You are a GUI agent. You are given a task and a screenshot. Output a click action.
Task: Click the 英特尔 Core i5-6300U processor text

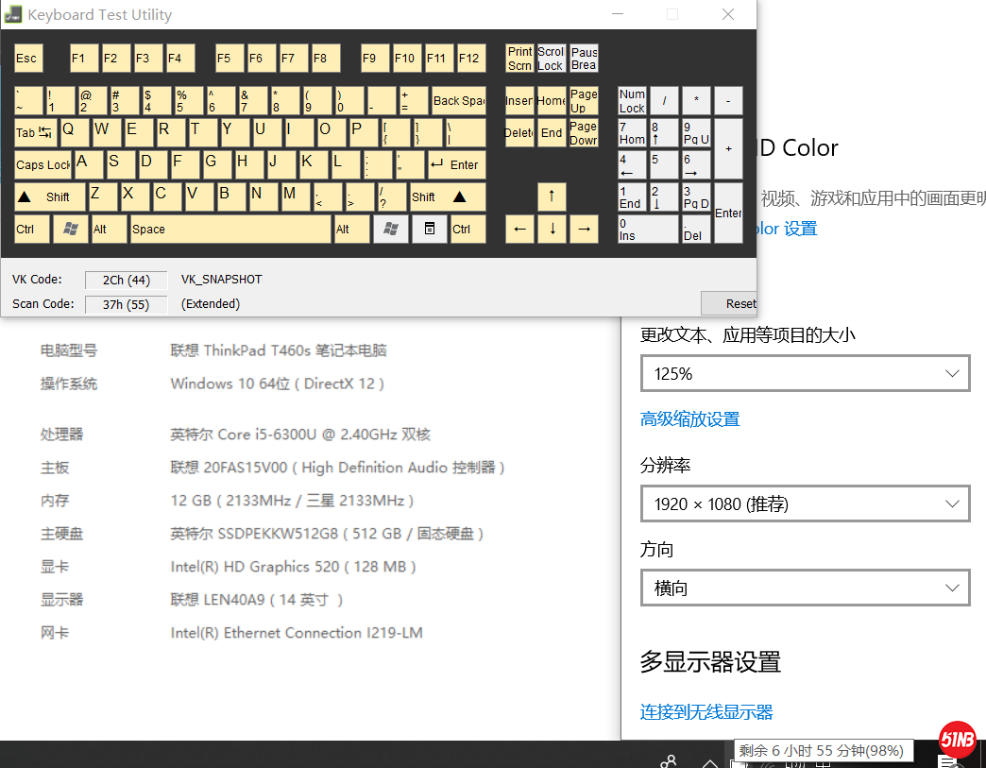(x=300, y=435)
